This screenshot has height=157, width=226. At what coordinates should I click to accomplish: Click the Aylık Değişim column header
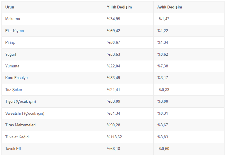click(x=169, y=7)
